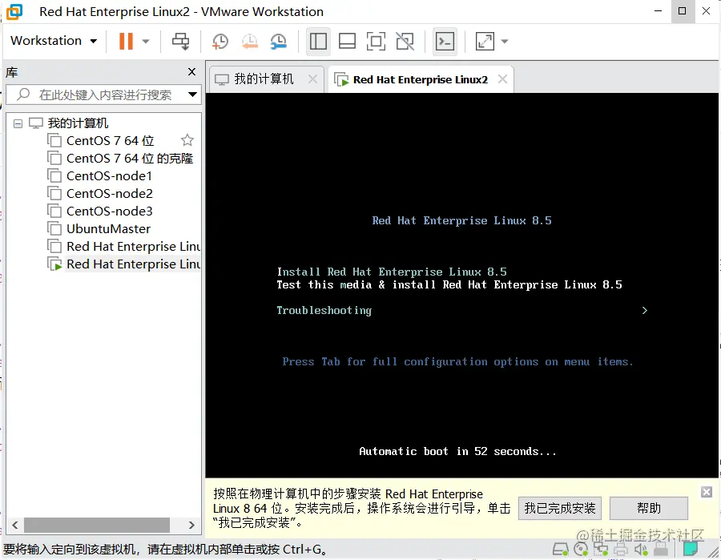The width and height of the screenshot is (721, 560).
Task: Collapse the 我的计算机 tree node
Action: pos(18,123)
